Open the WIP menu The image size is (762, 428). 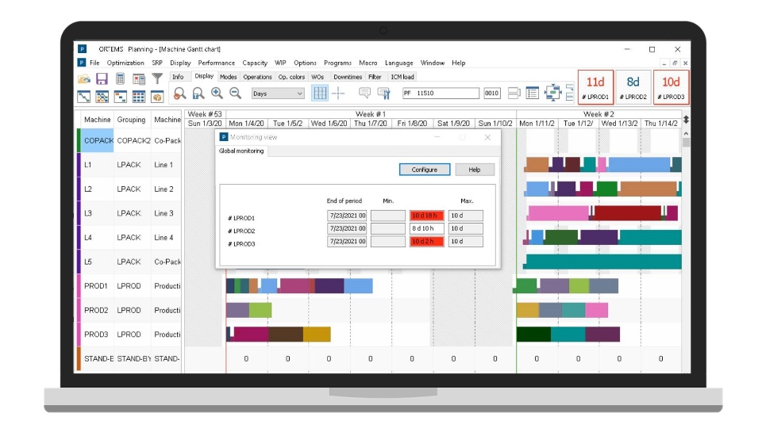pos(280,63)
